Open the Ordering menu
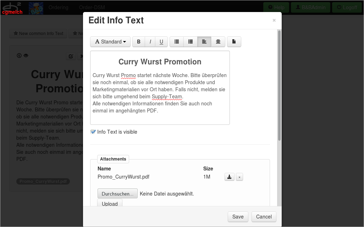Screen dimensions: 364x227 point(58,7)
